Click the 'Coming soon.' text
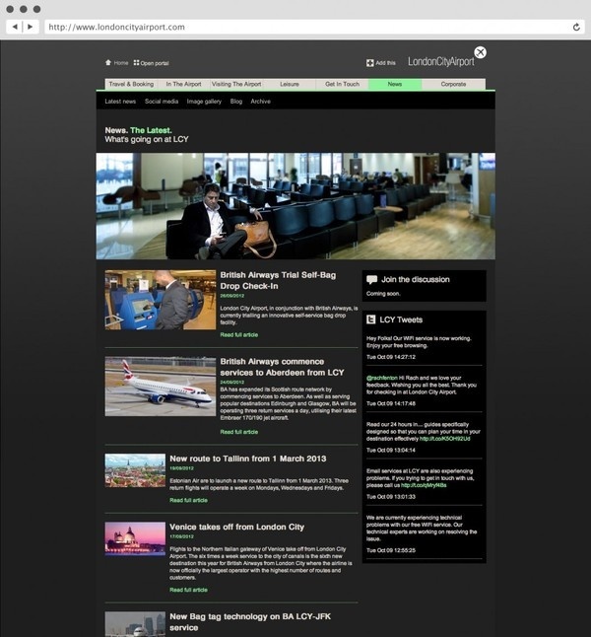The image size is (591, 637). pos(383,294)
